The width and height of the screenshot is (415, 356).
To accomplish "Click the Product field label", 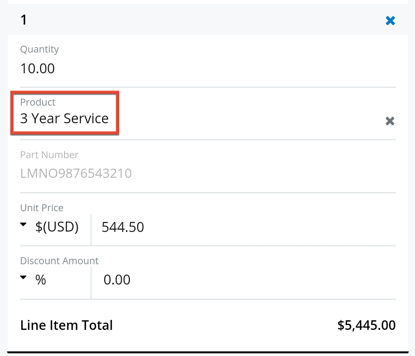I will coord(38,102).
